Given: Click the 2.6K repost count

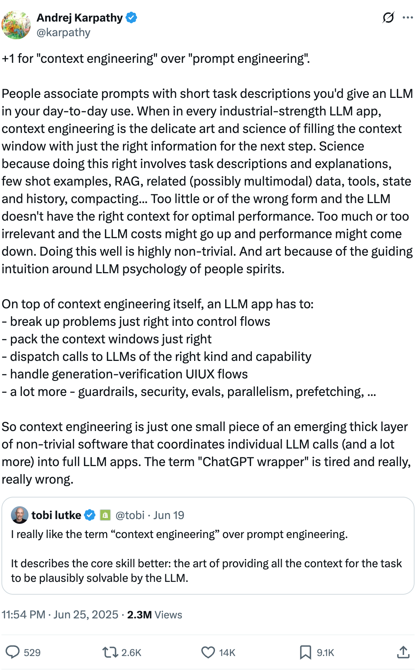Looking at the screenshot, I should point(131,652).
